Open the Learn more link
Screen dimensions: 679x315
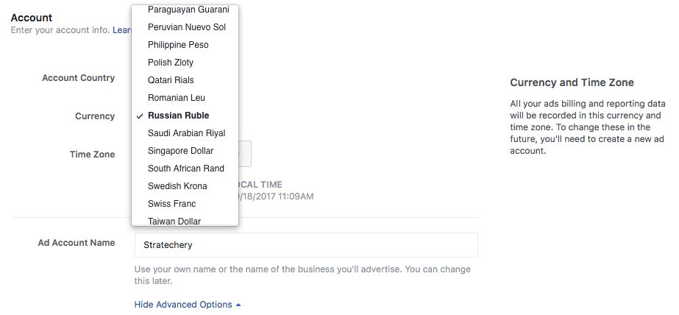(x=122, y=30)
